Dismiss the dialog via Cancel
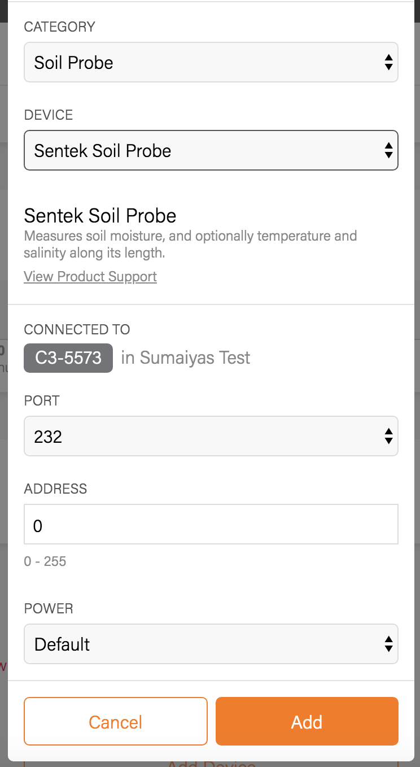420x767 pixels. click(115, 721)
